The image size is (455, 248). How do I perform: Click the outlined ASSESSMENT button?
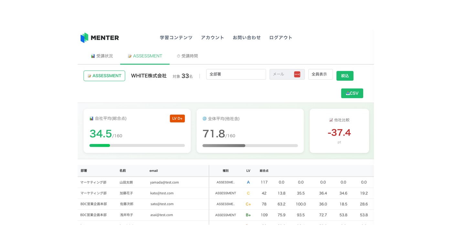point(104,76)
